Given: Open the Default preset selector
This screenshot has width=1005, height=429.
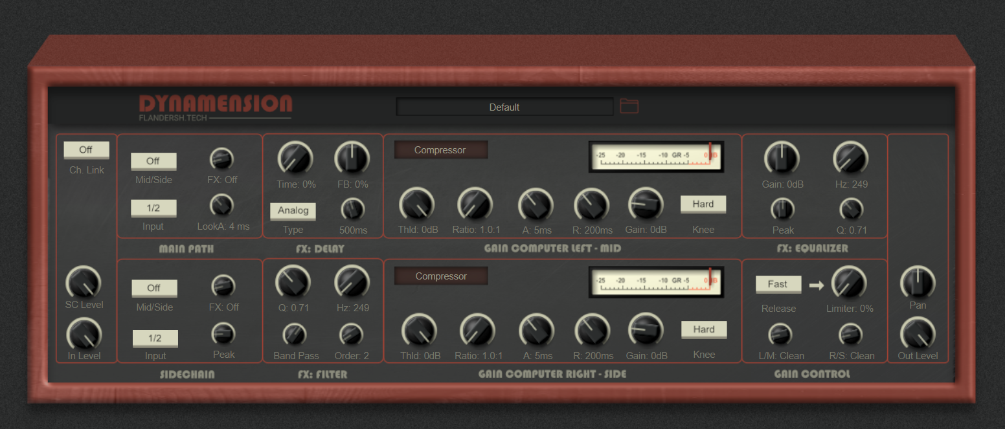Looking at the screenshot, I should (504, 107).
